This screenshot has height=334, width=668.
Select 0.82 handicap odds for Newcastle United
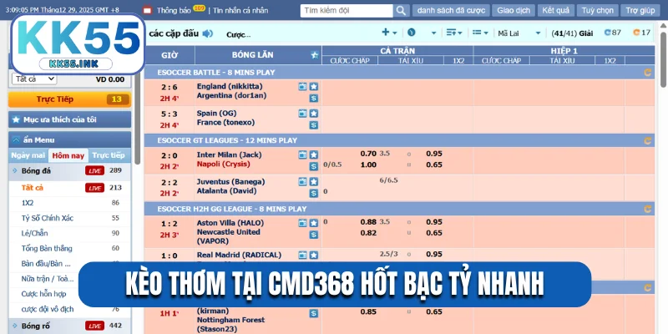(x=368, y=233)
